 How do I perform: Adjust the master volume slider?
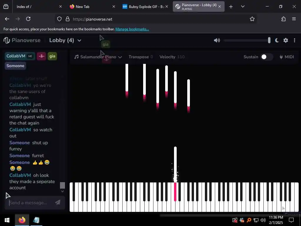point(247,40)
